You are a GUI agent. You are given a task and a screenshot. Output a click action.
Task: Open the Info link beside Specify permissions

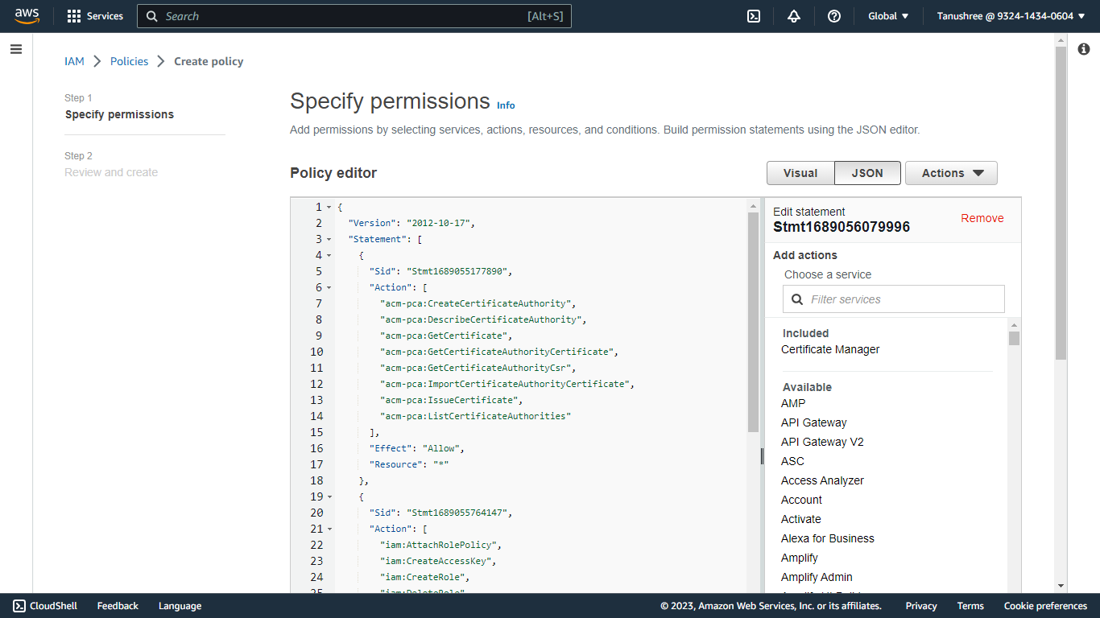(x=506, y=105)
